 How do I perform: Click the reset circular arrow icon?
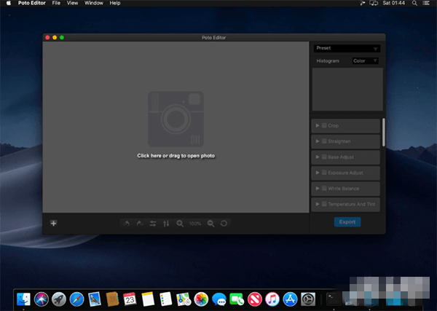[224, 223]
